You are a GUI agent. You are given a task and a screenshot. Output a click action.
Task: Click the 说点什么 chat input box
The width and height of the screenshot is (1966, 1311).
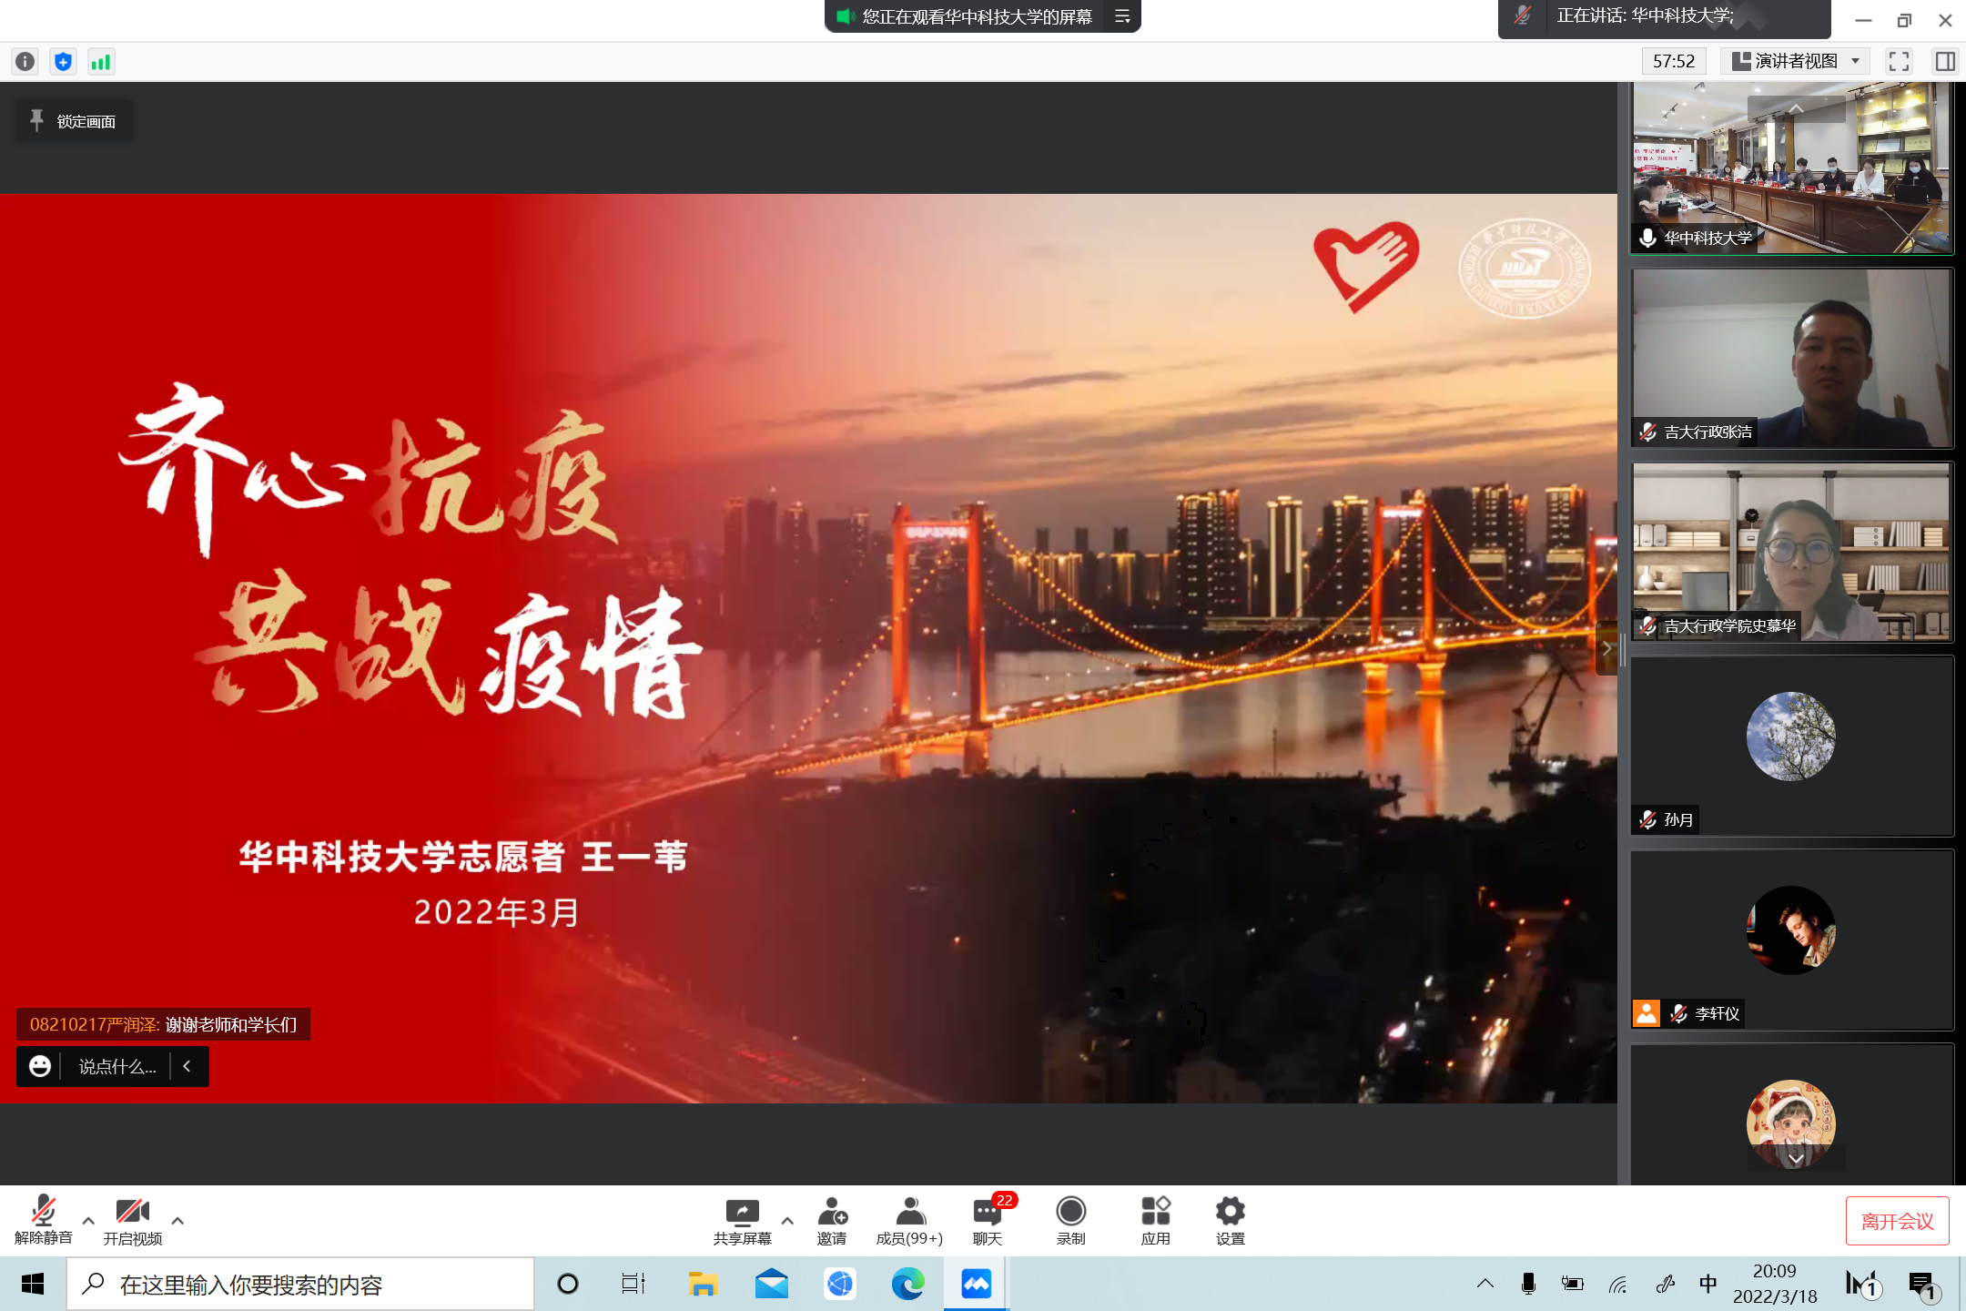[x=117, y=1066]
